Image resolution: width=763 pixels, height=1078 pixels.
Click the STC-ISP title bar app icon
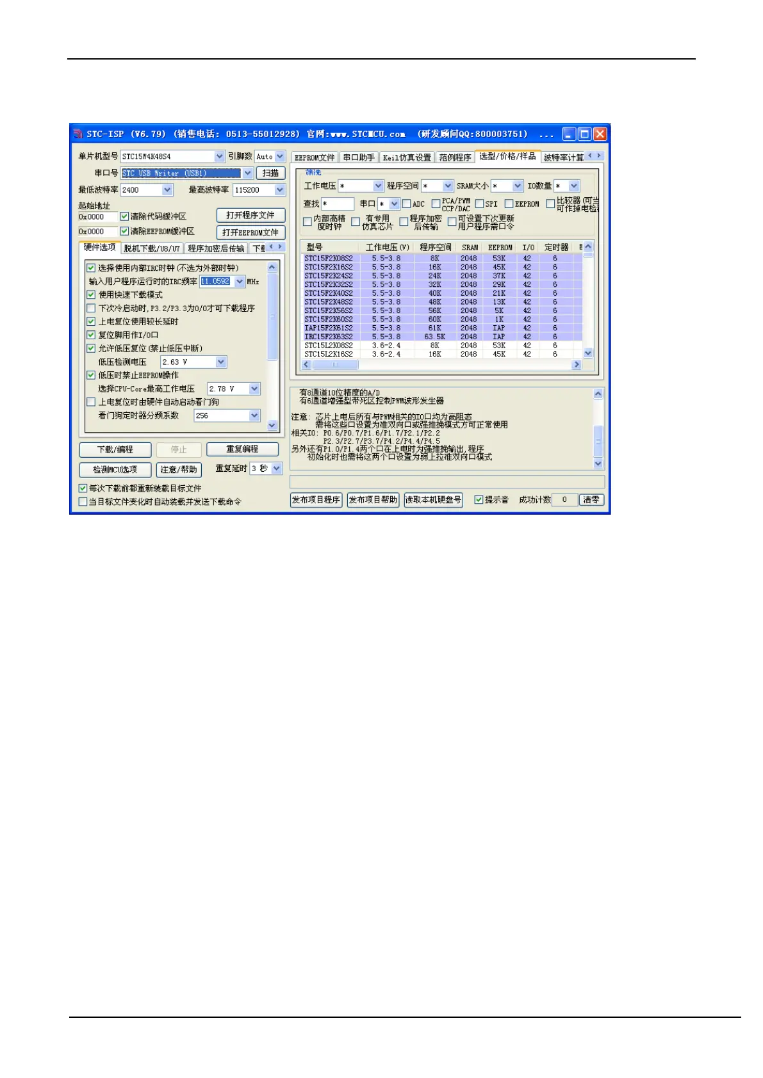(x=78, y=134)
